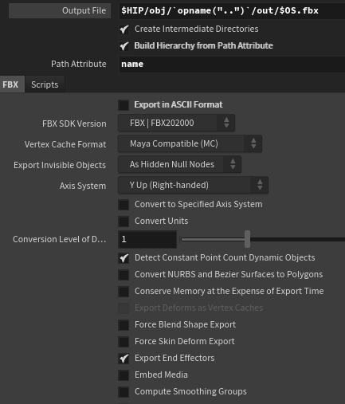Check the Convert Units option
This screenshot has height=404, width=345.
pyautogui.click(x=123, y=222)
